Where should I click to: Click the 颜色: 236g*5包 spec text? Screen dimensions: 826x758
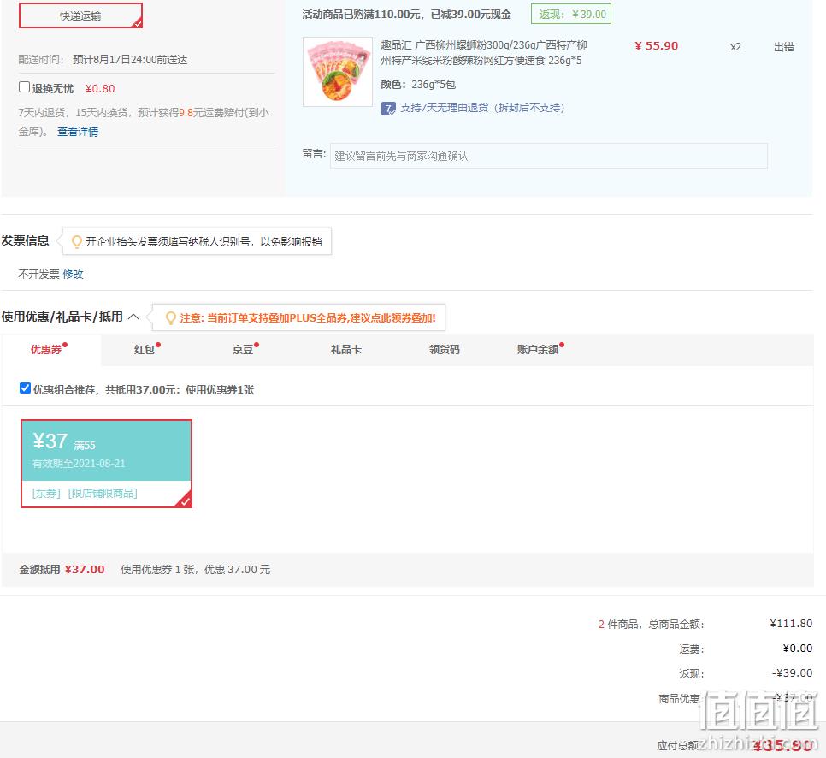418,85
